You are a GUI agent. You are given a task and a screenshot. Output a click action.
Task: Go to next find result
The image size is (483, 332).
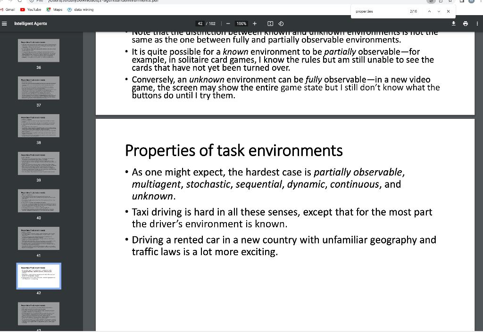(x=439, y=11)
